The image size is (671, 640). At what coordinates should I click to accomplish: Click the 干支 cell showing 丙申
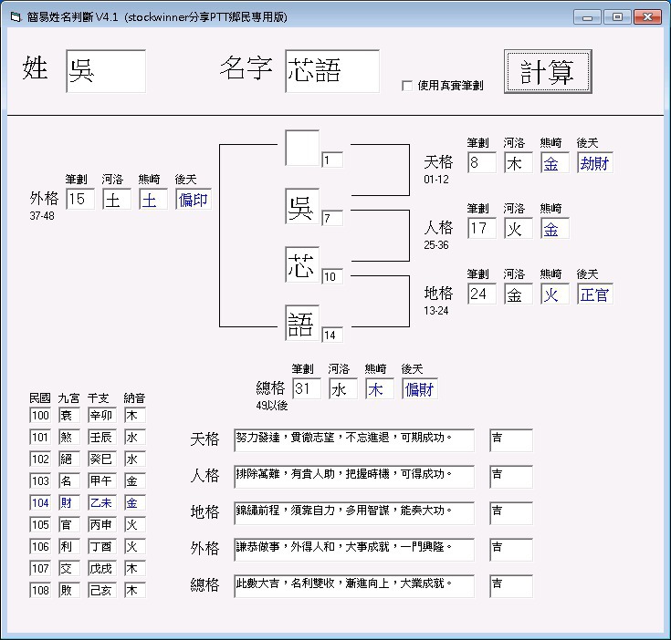102,524
